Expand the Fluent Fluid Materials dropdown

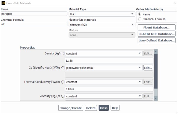102,25
